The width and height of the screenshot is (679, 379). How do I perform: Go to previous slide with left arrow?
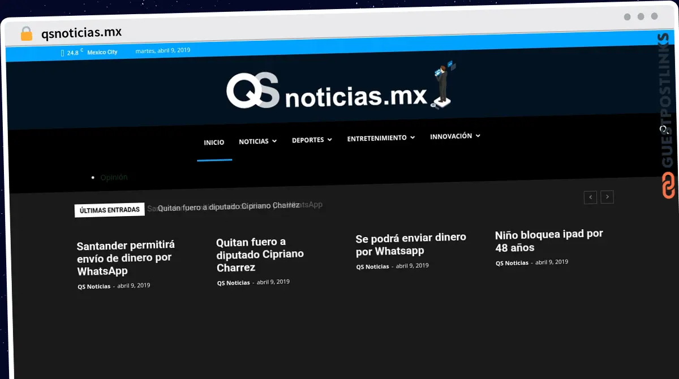click(590, 197)
